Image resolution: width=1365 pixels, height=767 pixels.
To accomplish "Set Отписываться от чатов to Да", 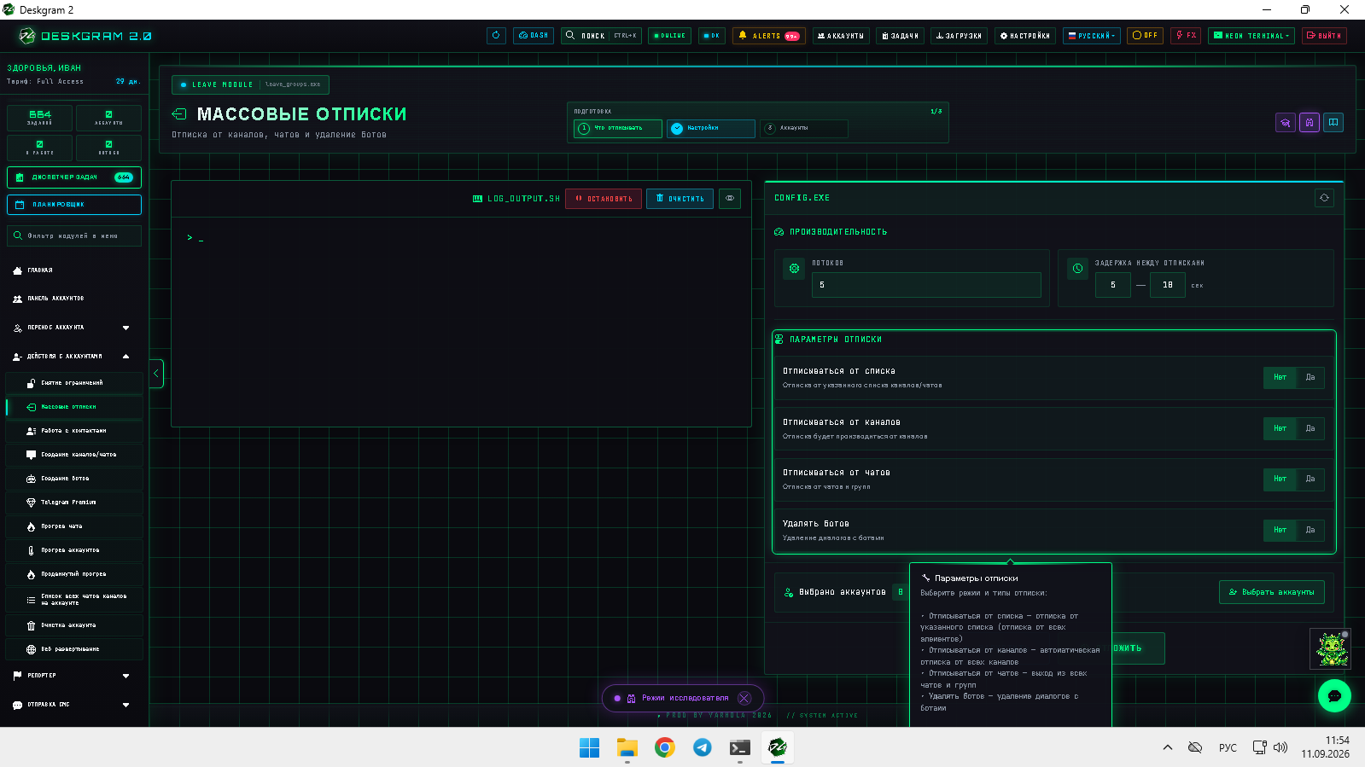I will (1310, 479).
